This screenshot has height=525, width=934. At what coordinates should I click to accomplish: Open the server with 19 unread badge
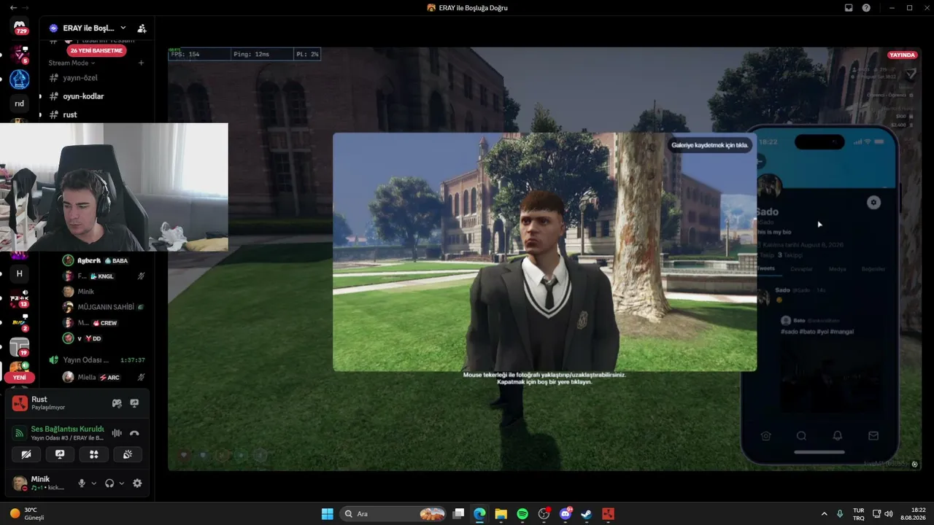coord(20,347)
